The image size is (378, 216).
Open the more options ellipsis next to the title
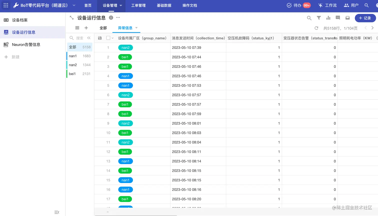pos(118,17)
